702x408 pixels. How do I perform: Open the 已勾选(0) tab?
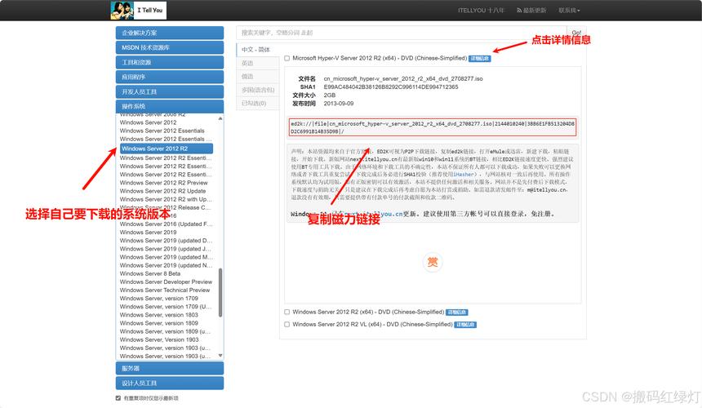[257, 104]
